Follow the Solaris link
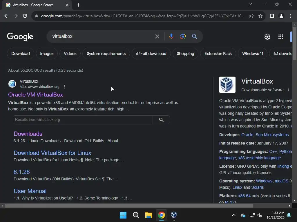The height and width of the screenshot is (222, 297). click(258, 187)
